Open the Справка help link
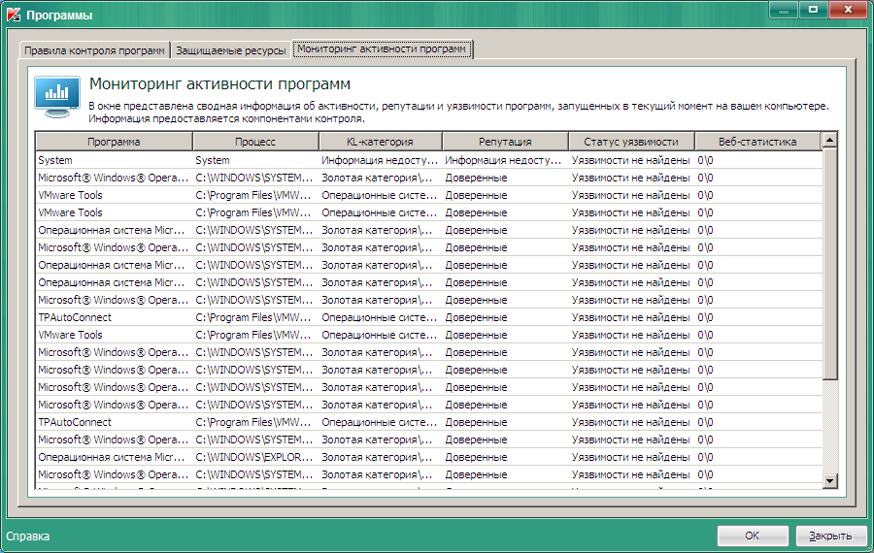 tap(28, 537)
